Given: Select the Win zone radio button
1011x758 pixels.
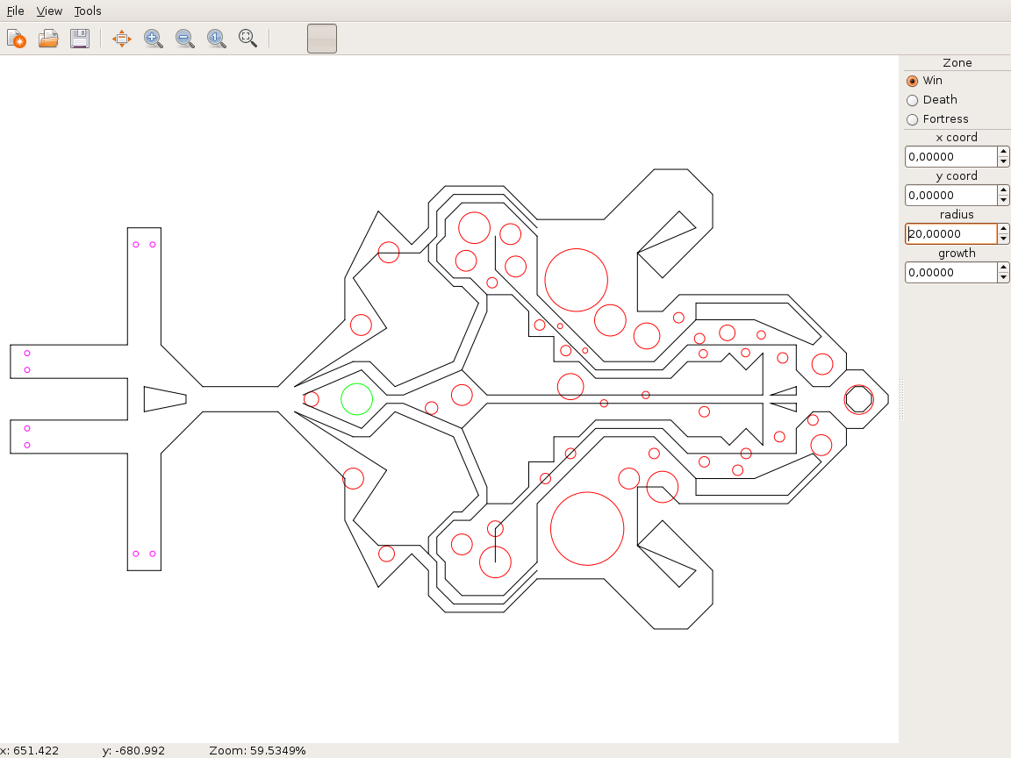Looking at the screenshot, I should click(x=913, y=81).
